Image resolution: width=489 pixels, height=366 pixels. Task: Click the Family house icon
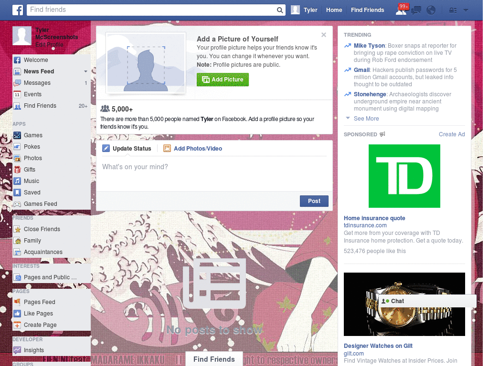[17, 241]
